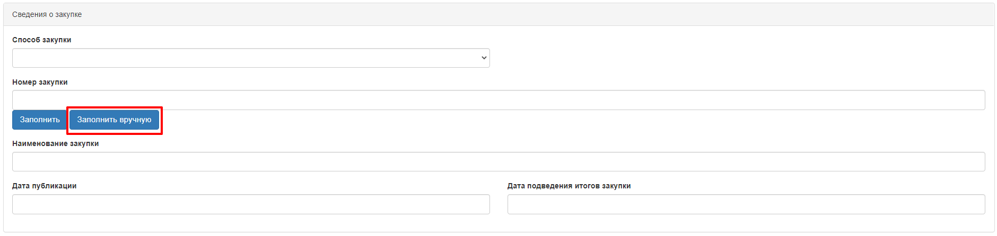The width and height of the screenshot is (997, 236).
Task: Click the Наименование закупки label
Action: (56, 143)
